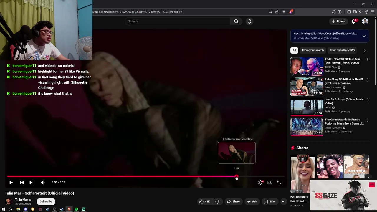Click the YouTube search magnifier button
Screen dimensions: 377x212
(x=236, y=21)
